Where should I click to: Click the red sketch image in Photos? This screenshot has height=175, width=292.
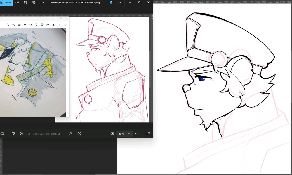(x=109, y=69)
